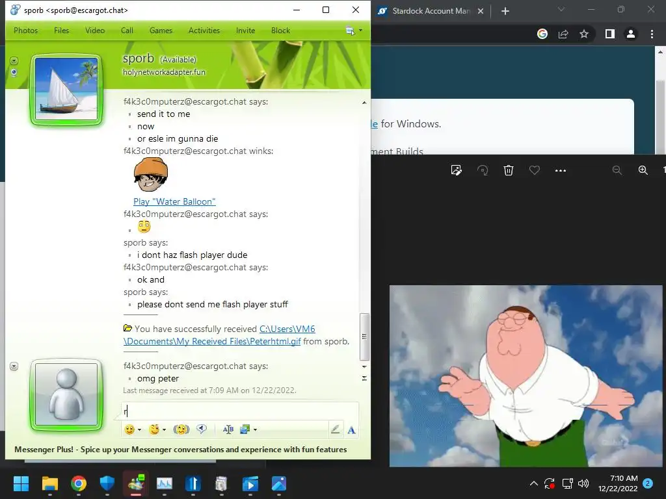Open the Activities menu
This screenshot has width=666, height=499.
tap(204, 31)
